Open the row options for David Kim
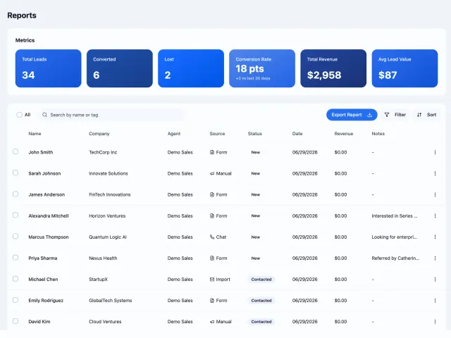This screenshot has height=338, width=451. 435,322
